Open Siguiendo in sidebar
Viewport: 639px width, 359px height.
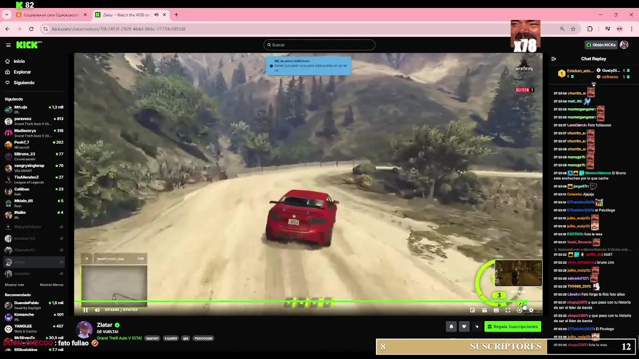coord(19,83)
